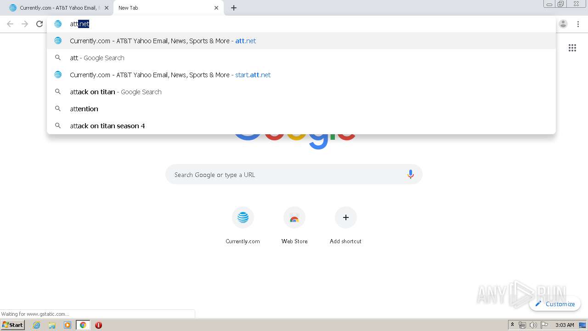This screenshot has height=331, width=588.
Task: Select the New Tab tab
Action: (168, 8)
